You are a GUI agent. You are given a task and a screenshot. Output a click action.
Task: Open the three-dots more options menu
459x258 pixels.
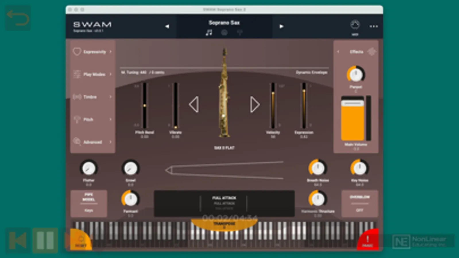(373, 26)
